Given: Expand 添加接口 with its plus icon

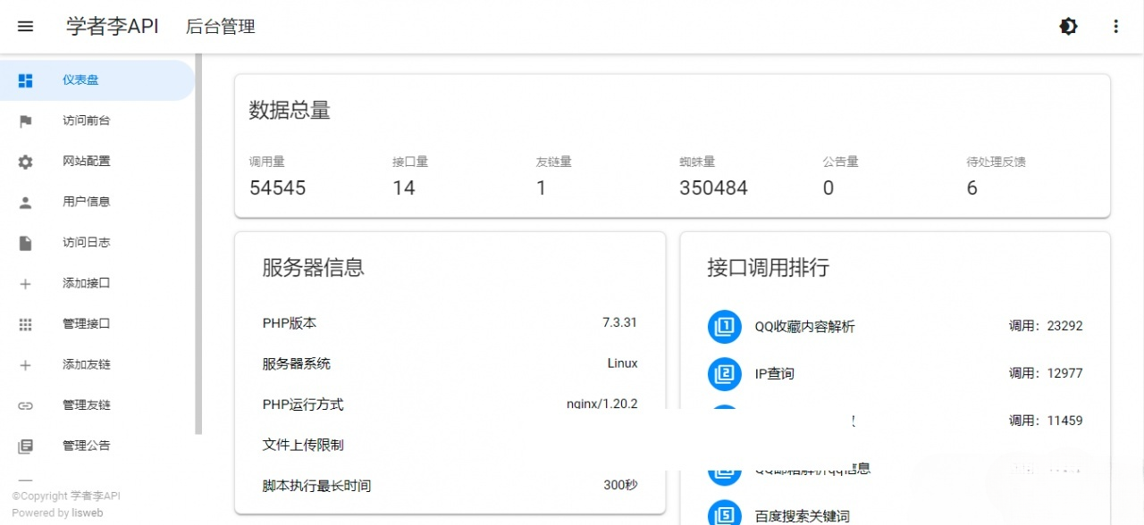Looking at the screenshot, I should (x=25, y=283).
